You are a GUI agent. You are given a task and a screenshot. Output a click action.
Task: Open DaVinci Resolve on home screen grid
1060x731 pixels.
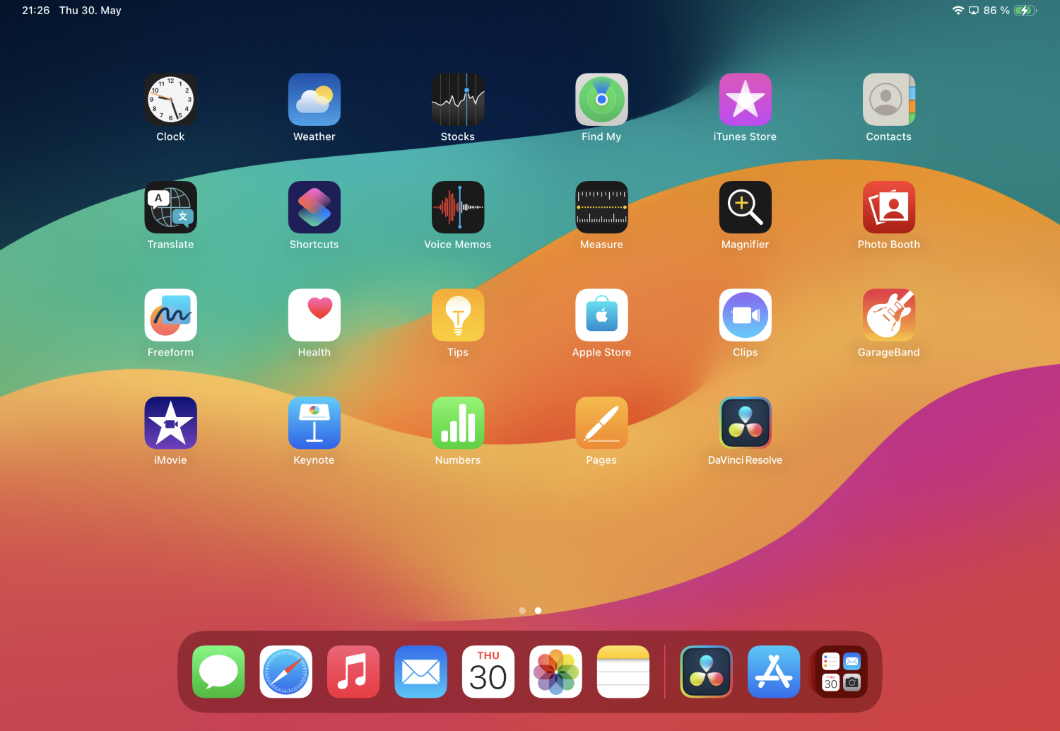pyautogui.click(x=745, y=423)
